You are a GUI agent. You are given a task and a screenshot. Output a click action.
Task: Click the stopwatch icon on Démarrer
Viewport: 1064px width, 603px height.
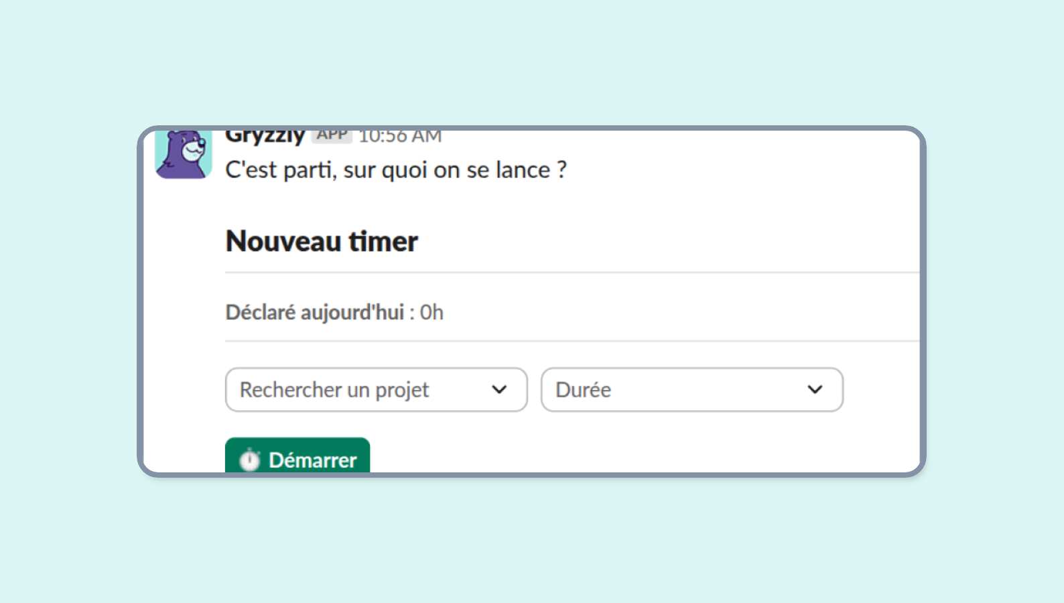[x=250, y=460]
